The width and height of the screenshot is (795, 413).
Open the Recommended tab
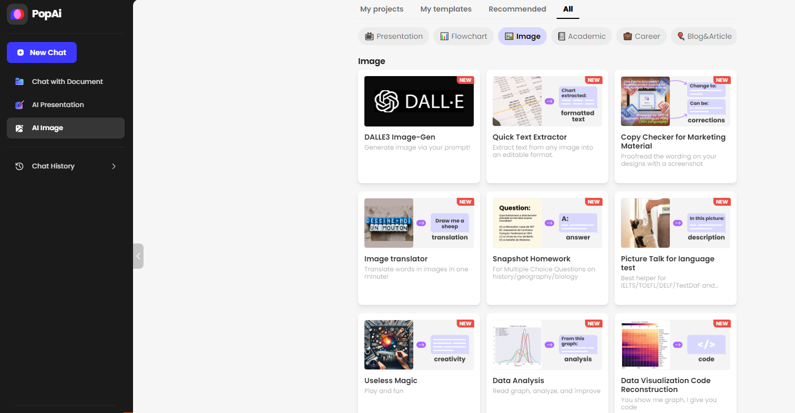click(x=517, y=9)
